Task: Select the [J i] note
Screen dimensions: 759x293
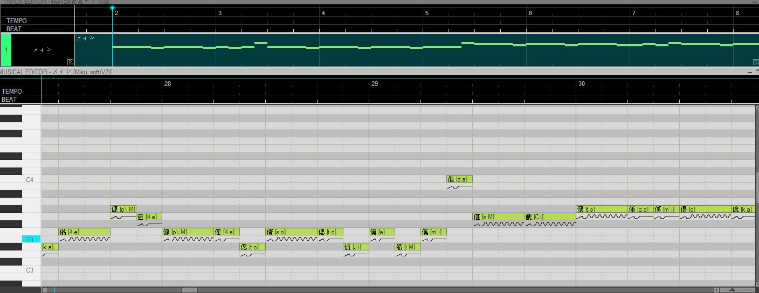Action: 356,247
